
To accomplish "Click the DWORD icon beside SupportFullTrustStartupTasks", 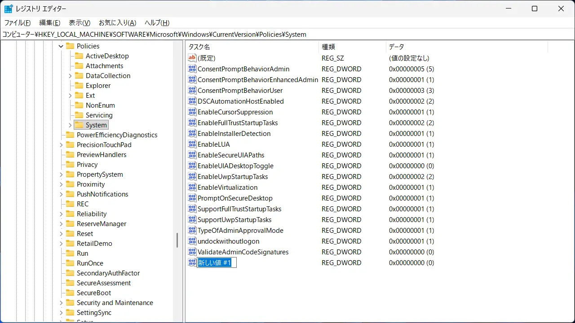I will [192, 209].
